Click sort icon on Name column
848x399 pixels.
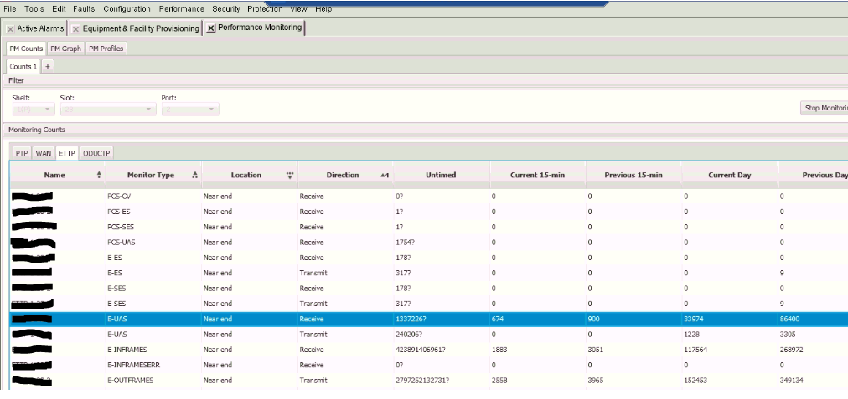(x=100, y=175)
